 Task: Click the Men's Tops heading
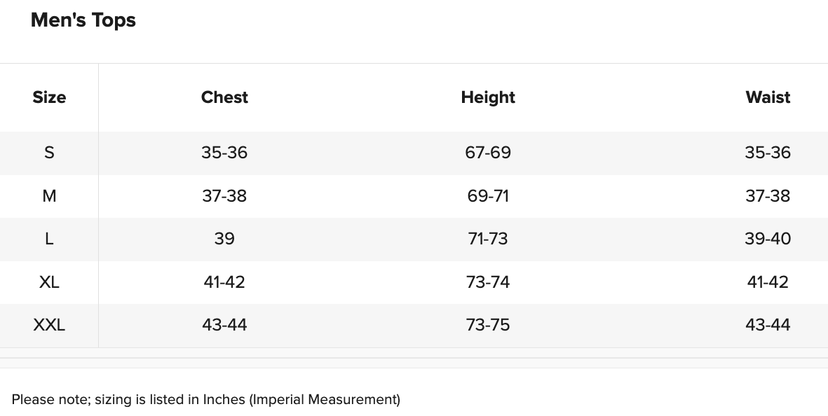83,20
